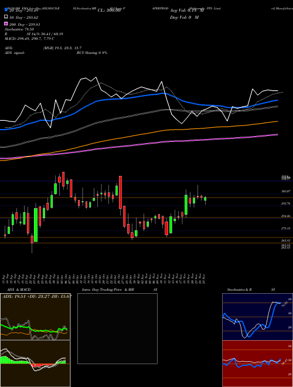Click the 284.46 price axis label

coord(286,216)
